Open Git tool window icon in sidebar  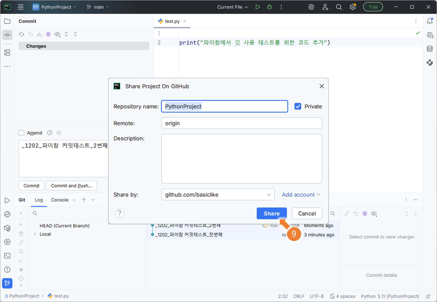tap(7, 283)
